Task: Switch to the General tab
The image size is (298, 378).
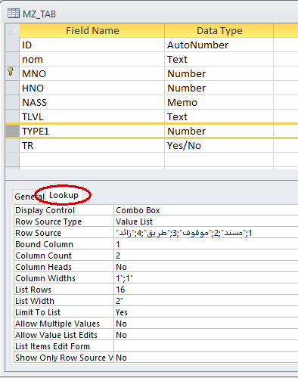Action: (29, 197)
